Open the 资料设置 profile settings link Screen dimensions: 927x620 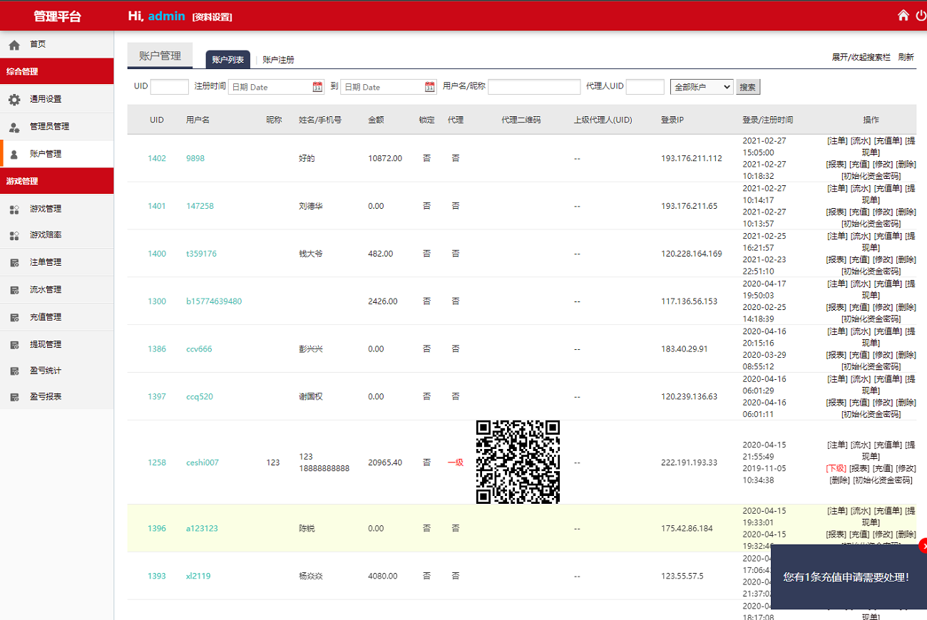click(212, 17)
